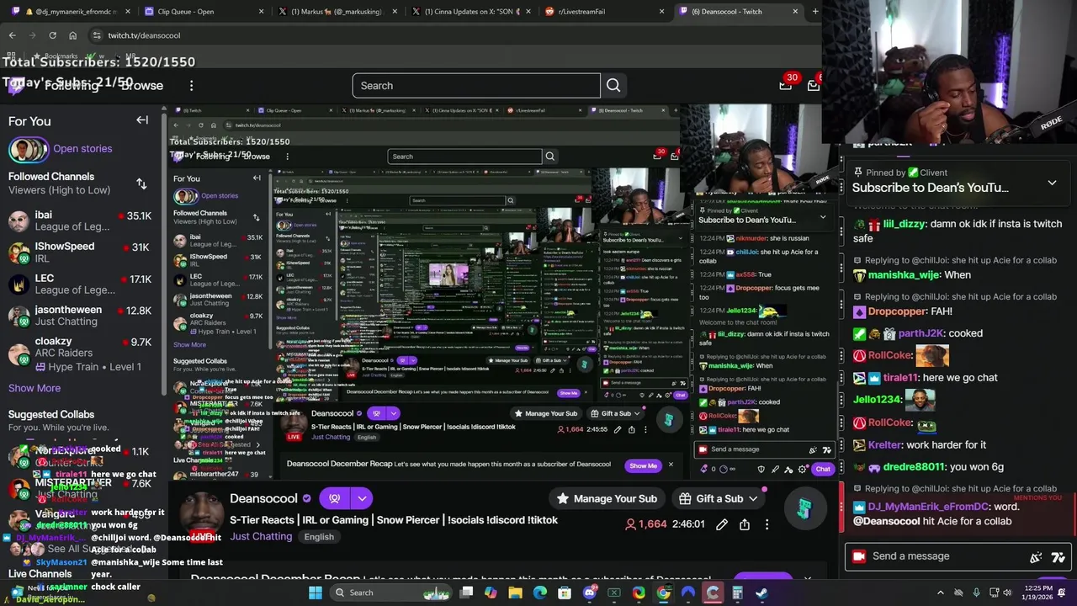Open a new browser tab with the plus button
1077x606 pixels.
pyautogui.click(x=814, y=12)
